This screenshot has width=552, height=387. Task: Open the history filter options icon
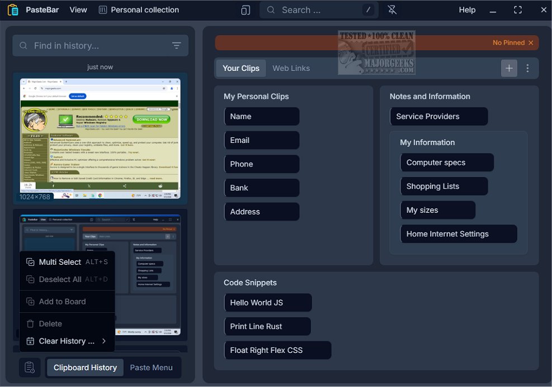click(176, 45)
